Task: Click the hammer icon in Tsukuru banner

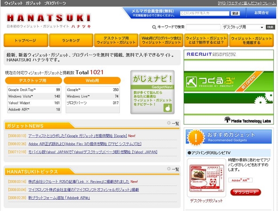Action: (x=191, y=82)
